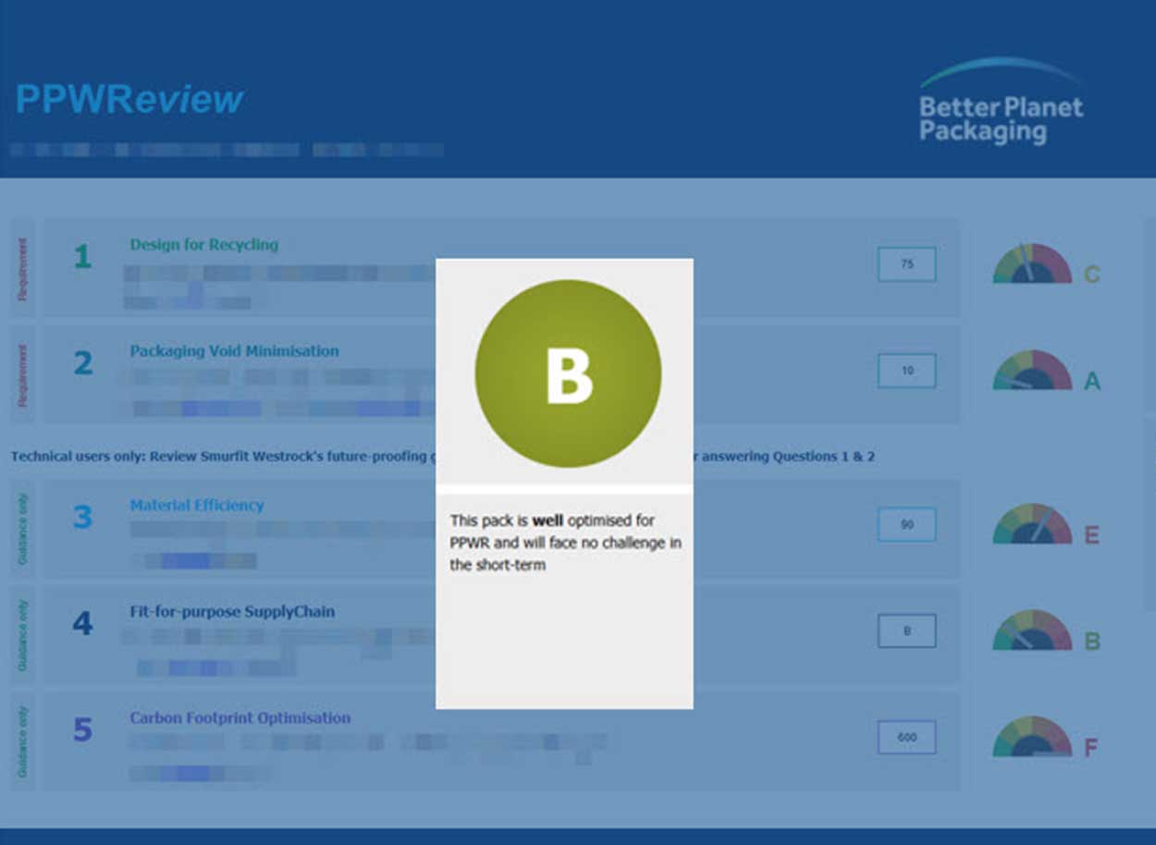Click the number 2 beside Packaging Void Minimisation
Image resolution: width=1156 pixels, height=845 pixels.
(82, 363)
